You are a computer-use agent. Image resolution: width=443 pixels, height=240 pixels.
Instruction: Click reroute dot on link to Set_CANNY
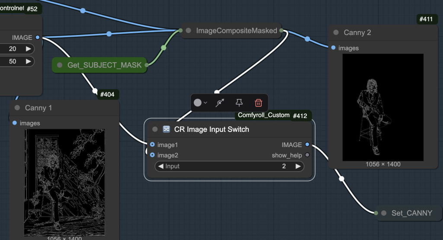pyautogui.click(x=342, y=179)
